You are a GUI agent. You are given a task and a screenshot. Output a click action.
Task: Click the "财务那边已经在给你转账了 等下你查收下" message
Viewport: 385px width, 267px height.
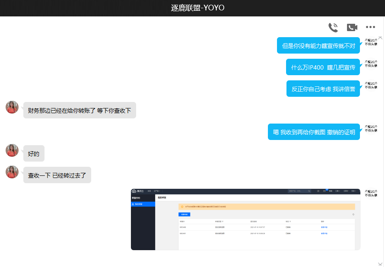click(x=80, y=110)
